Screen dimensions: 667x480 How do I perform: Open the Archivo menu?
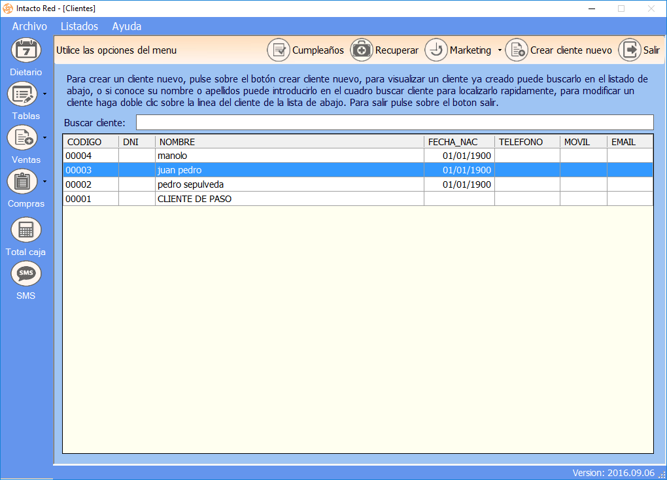pyautogui.click(x=29, y=26)
